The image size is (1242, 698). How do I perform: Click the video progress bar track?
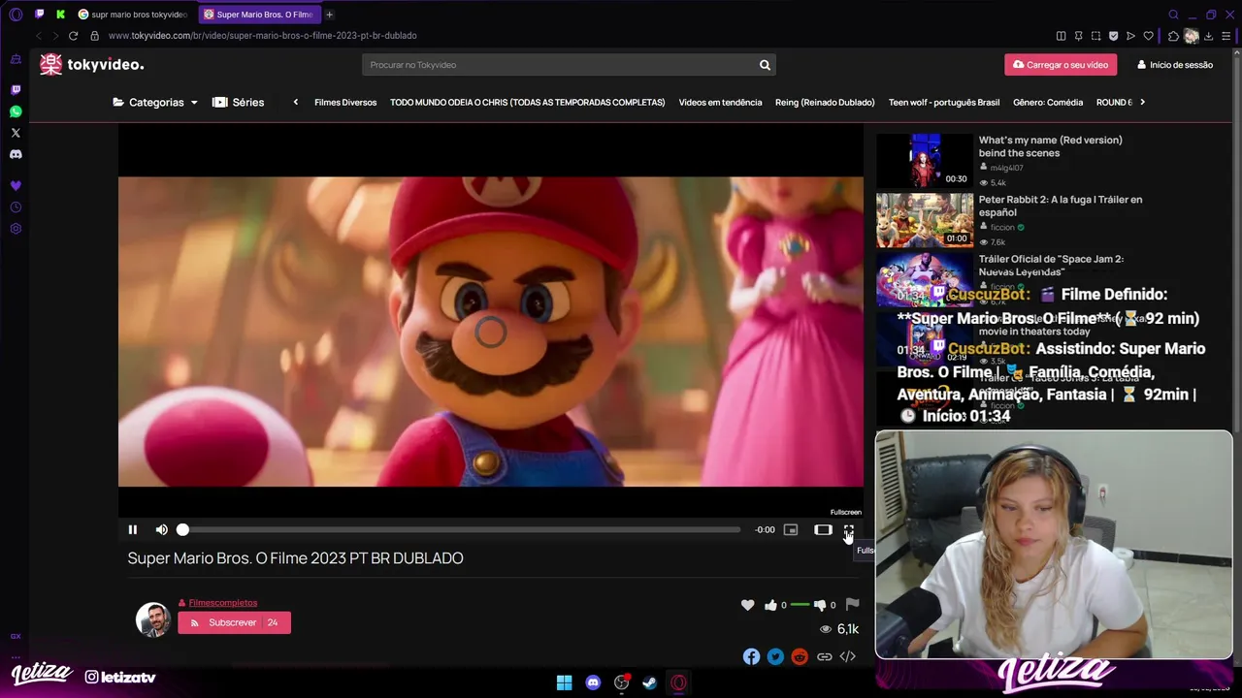click(x=459, y=529)
